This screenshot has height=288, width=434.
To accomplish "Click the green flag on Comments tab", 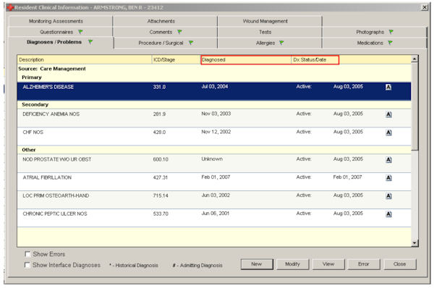I will pyautogui.click(x=179, y=32).
